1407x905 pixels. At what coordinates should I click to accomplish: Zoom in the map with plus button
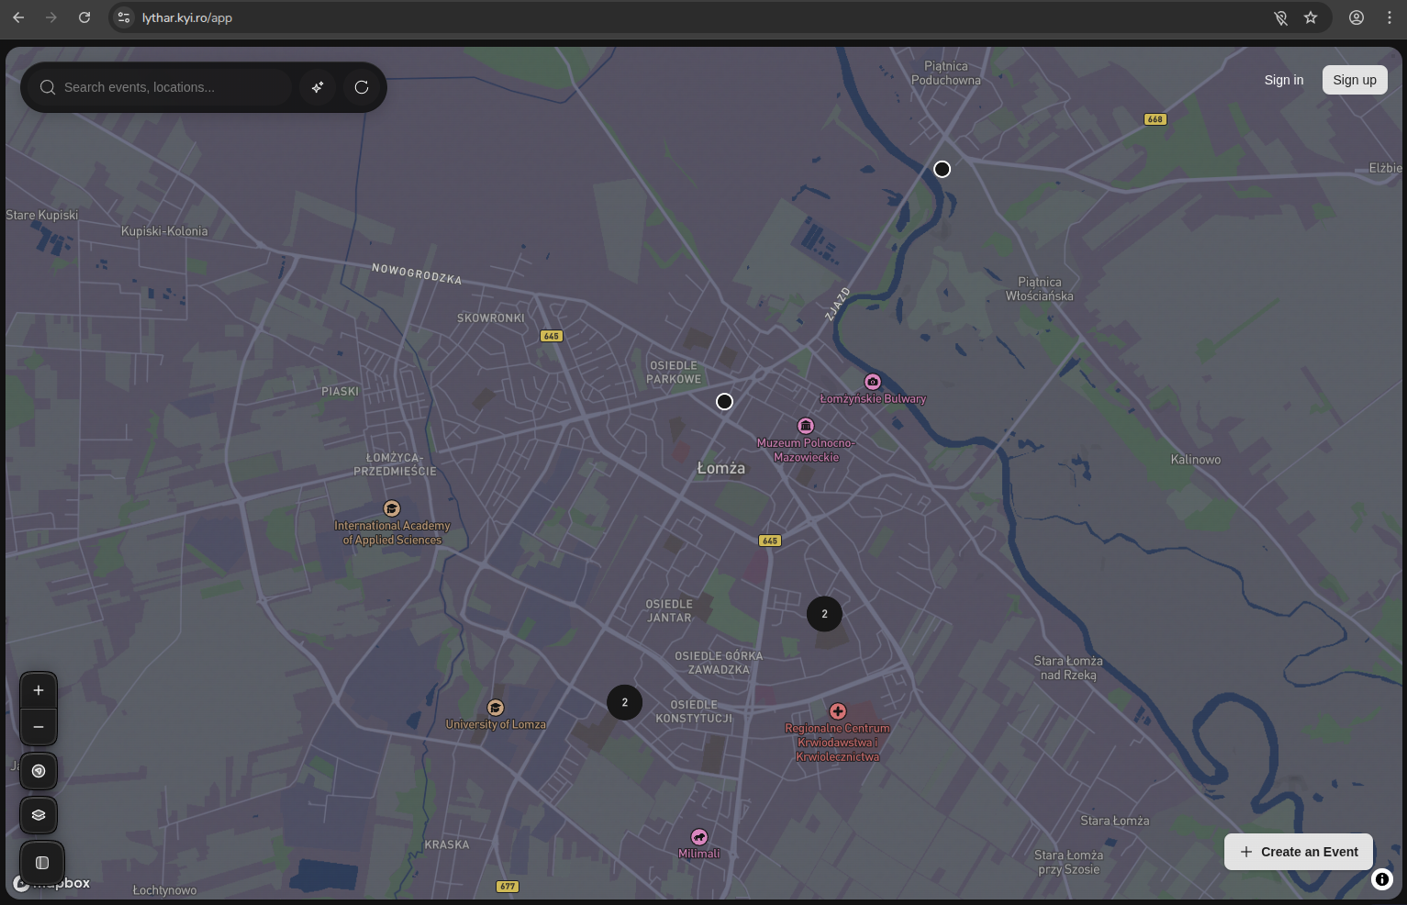point(39,690)
